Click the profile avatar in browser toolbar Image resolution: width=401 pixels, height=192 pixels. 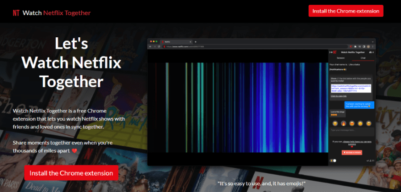[368, 47]
